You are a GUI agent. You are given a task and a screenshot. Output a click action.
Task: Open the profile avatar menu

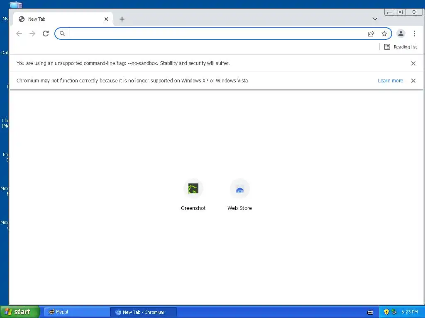401,34
